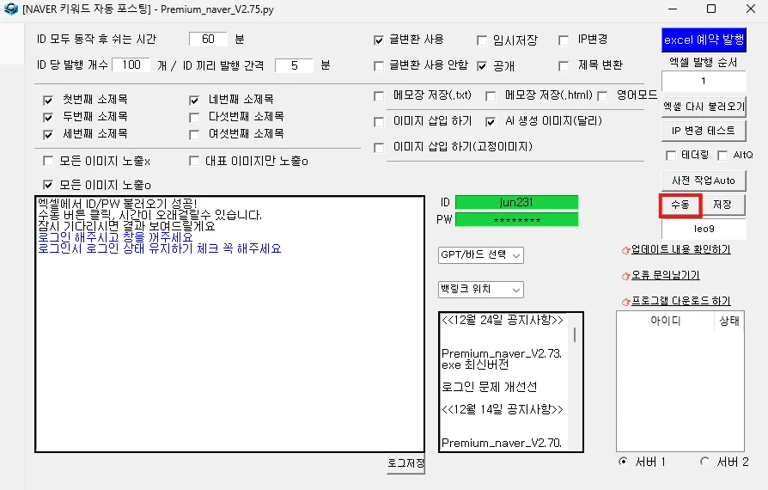The image size is (768, 490).
Task: Check 글변환 사용 안함 option
Action: pos(379,65)
